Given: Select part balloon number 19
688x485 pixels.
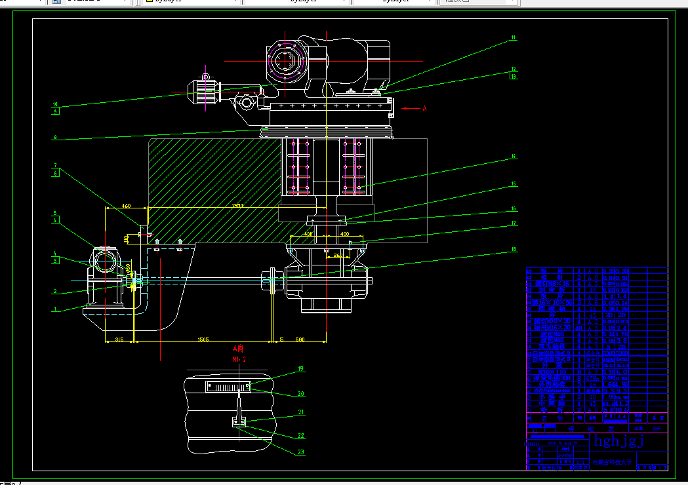Looking at the screenshot, I should tap(300, 369).
